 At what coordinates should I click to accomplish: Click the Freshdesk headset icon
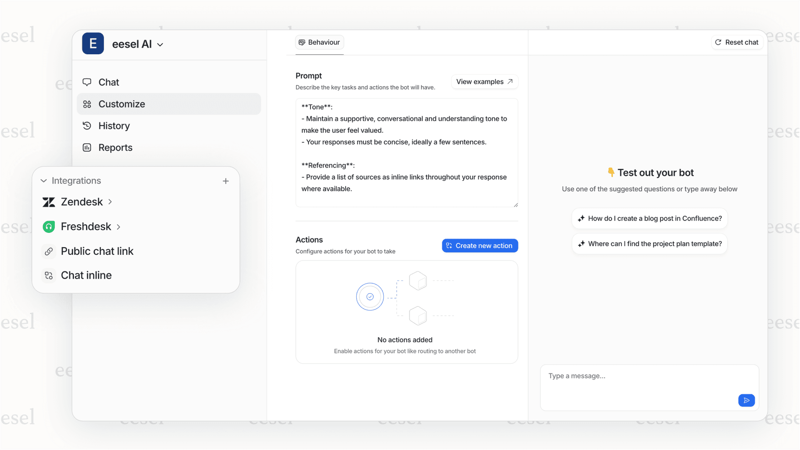(x=49, y=226)
